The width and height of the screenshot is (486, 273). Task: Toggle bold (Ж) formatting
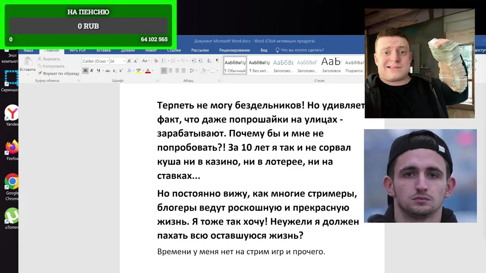pyautogui.click(x=85, y=71)
